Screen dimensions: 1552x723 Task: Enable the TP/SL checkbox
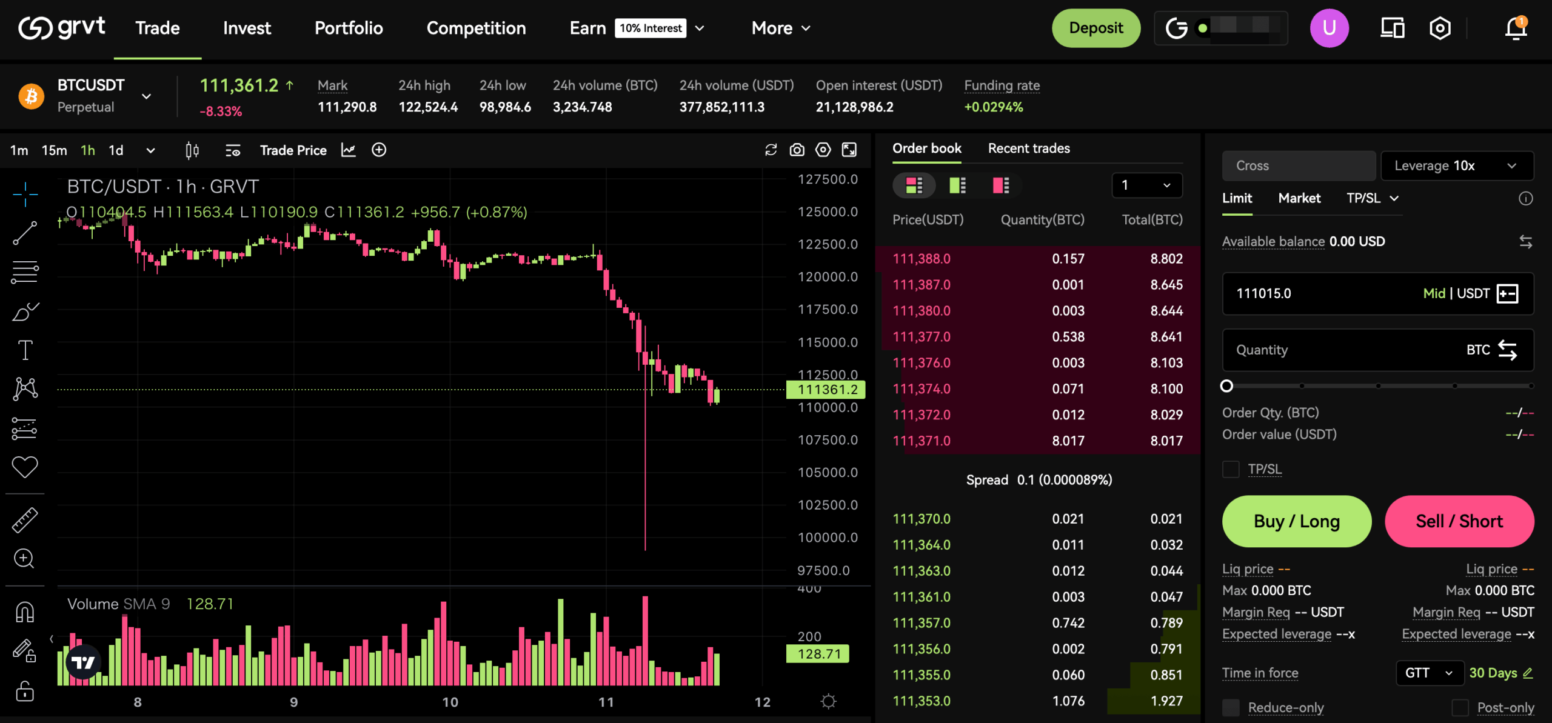pyautogui.click(x=1231, y=469)
